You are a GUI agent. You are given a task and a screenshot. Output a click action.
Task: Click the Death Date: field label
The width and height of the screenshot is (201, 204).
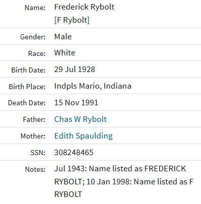[27, 103]
